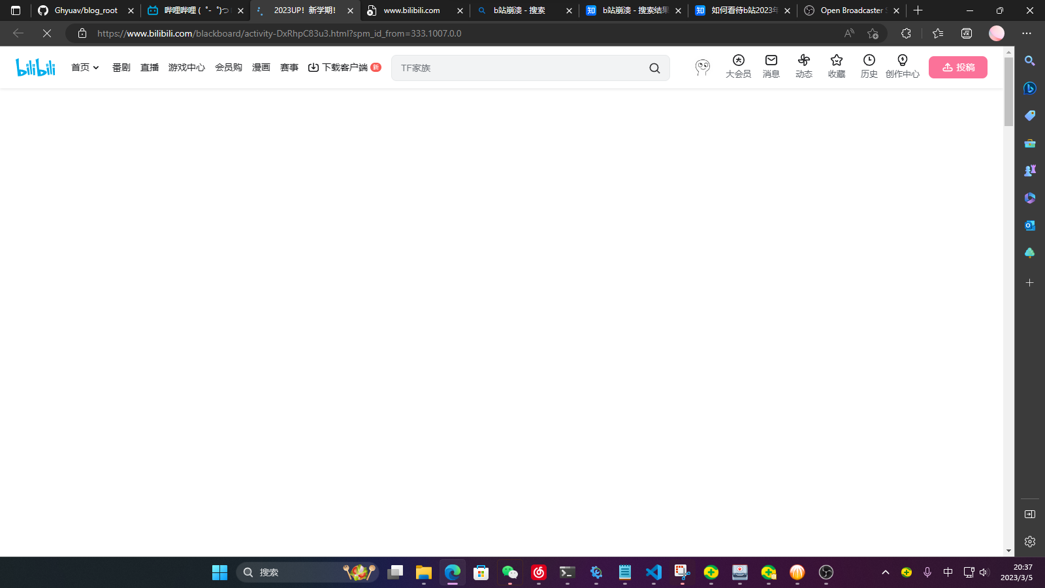Open Bing chat in the Edge sidebar

click(1029, 88)
